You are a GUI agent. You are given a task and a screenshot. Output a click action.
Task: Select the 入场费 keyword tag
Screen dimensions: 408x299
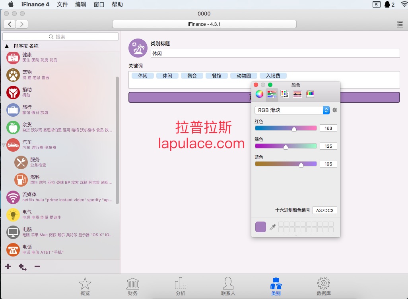point(273,75)
